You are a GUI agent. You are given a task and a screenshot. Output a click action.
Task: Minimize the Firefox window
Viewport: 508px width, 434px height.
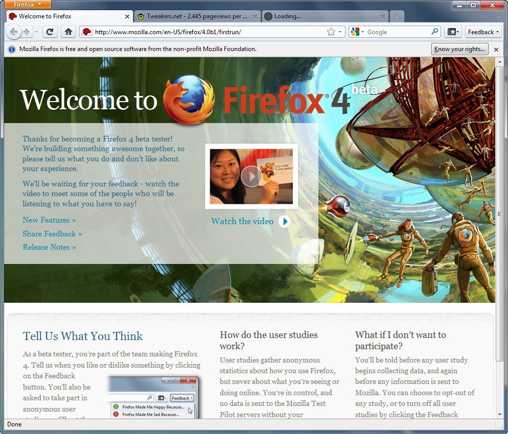(459, 5)
